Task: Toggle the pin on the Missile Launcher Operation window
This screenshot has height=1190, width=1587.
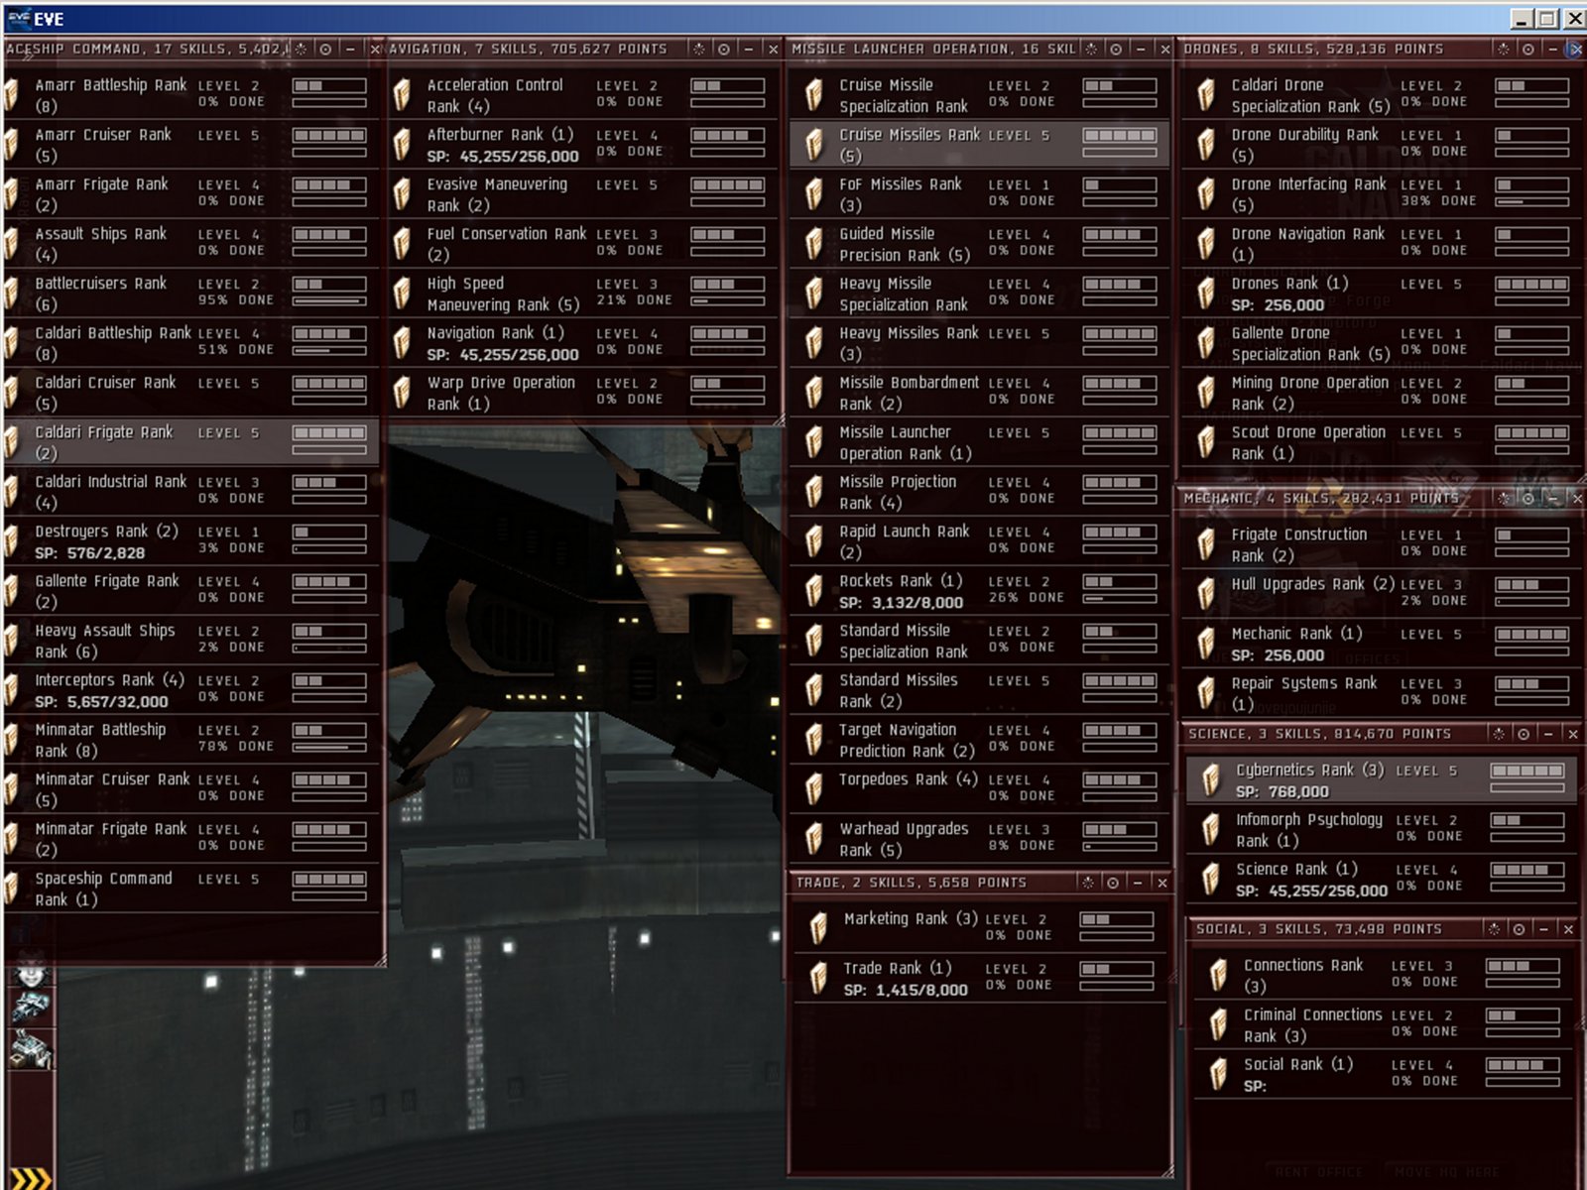Action: point(1116,49)
